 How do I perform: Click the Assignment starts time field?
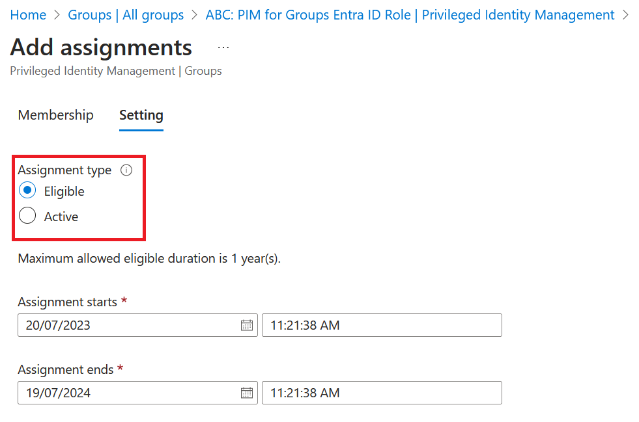click(381, 325)
